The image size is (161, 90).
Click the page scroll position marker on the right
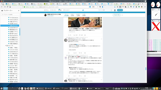146,69
